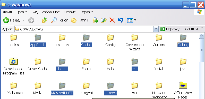Select the Connection Wizard folder icon
This screenshot has width=205, height=99.
(134, 37)
